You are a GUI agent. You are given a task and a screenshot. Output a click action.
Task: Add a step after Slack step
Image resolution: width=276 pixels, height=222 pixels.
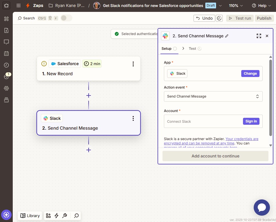pos(89,150)
